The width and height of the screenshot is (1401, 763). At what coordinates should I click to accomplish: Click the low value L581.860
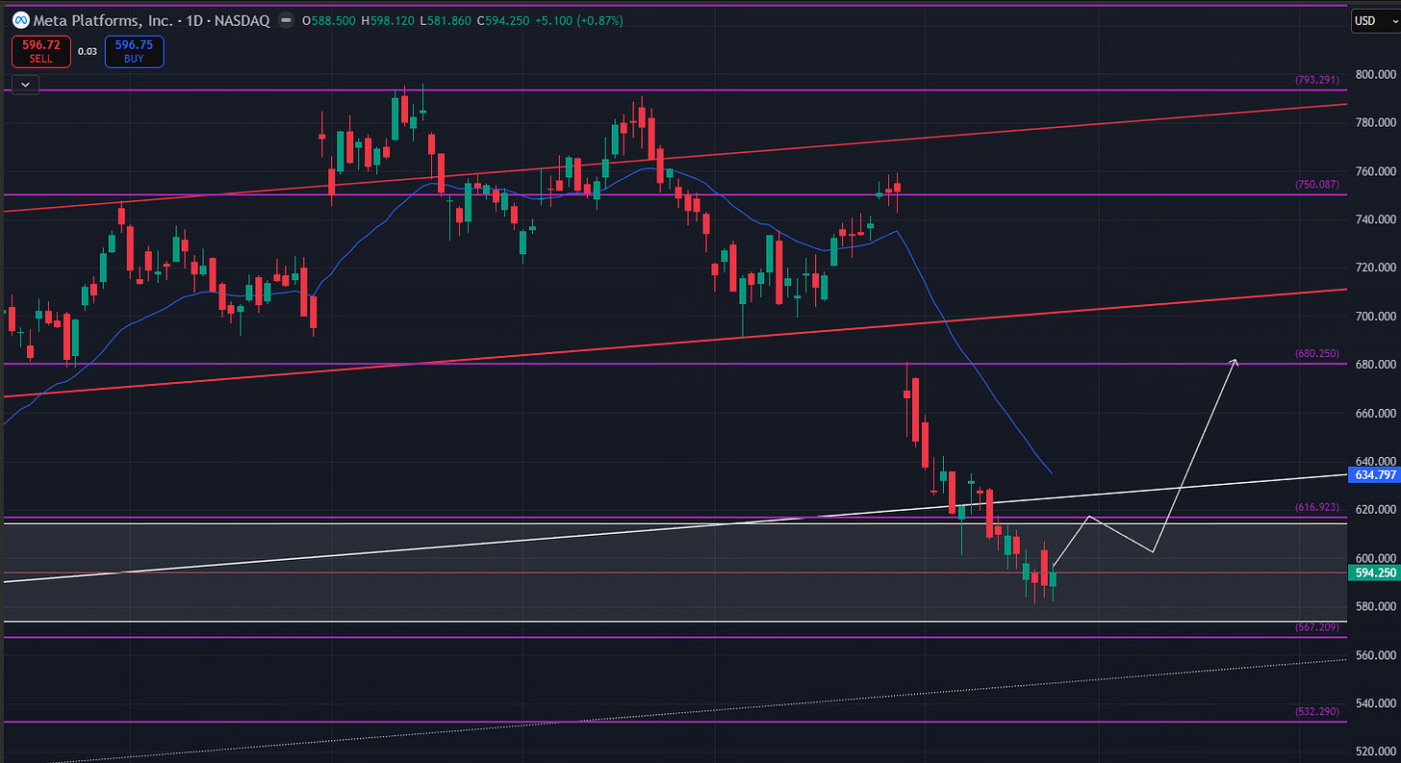click(446, 20)
